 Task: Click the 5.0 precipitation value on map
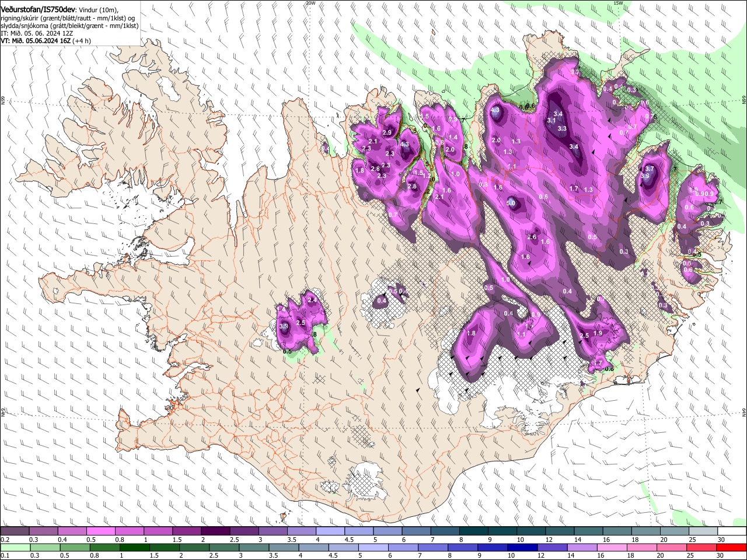tap(511, 203)
